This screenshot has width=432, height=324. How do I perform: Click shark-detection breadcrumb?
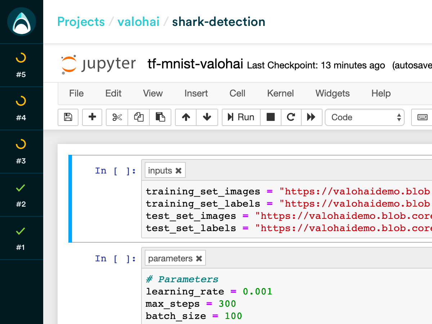click(x=219, y=22)
